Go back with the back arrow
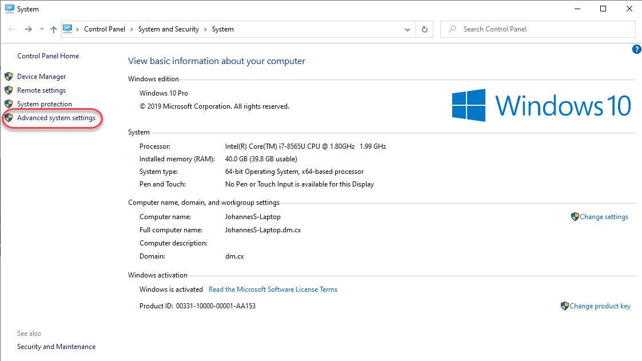 [x=11, y=29]
